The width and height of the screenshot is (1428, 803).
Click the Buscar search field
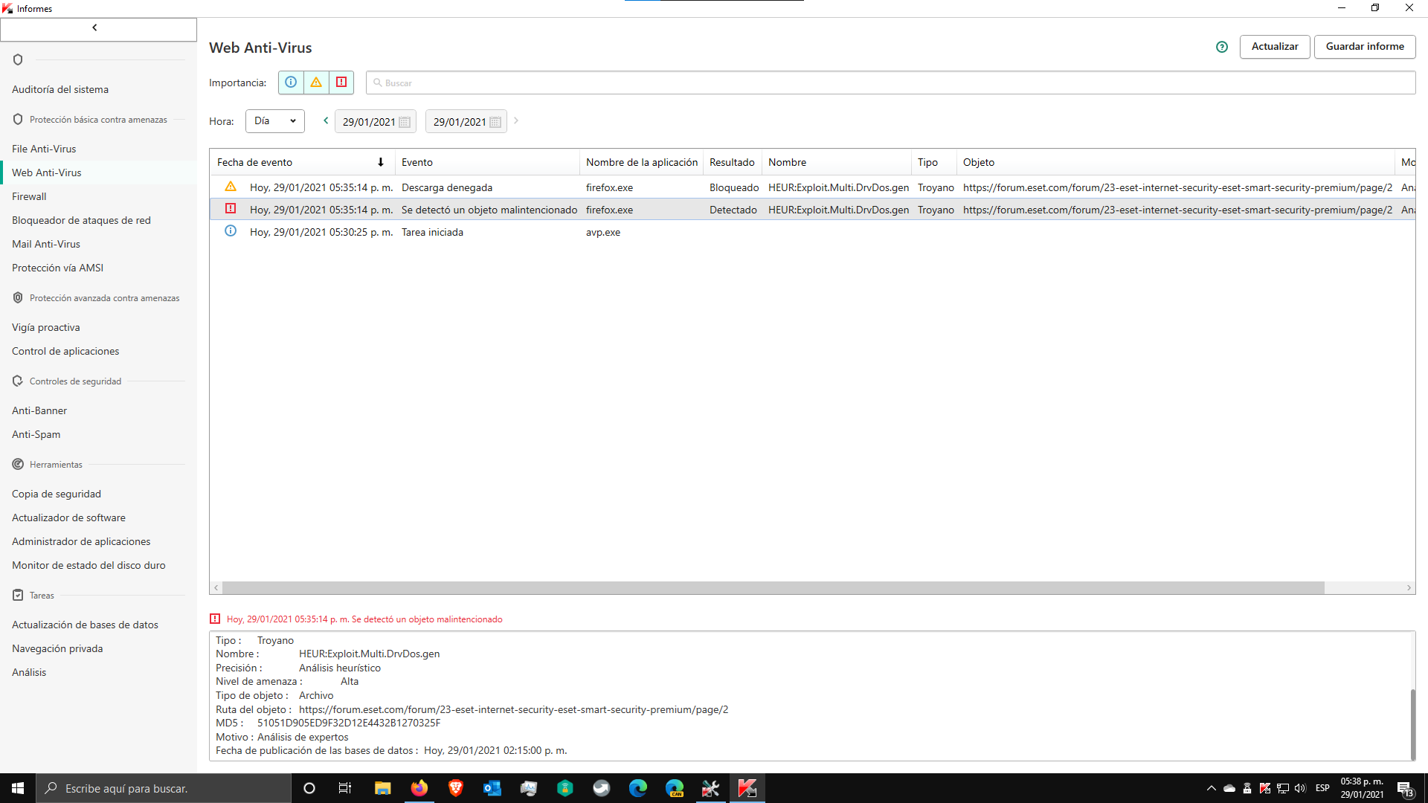[x=890, y=83]
